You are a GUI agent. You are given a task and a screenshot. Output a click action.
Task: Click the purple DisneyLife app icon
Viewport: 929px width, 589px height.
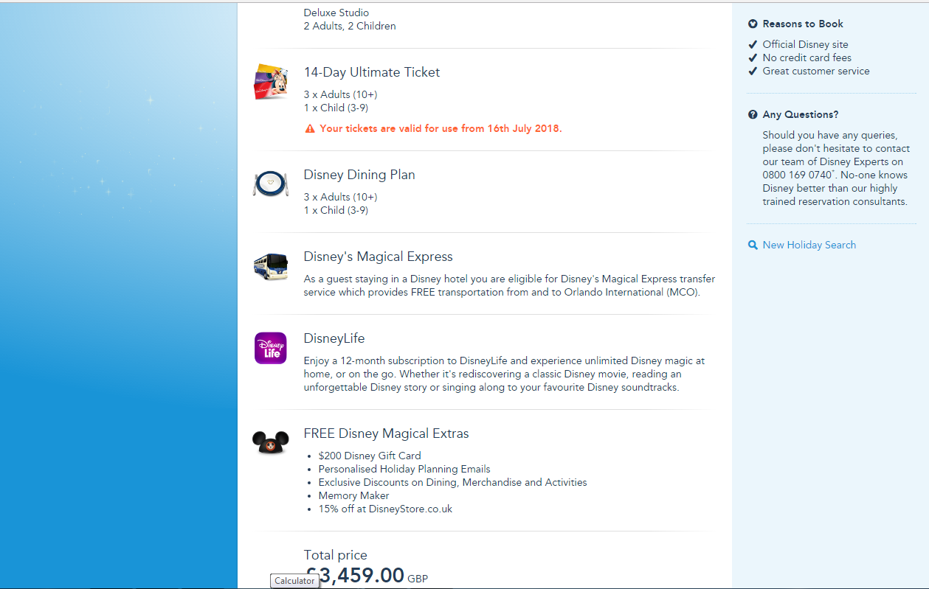pos(270,348)
